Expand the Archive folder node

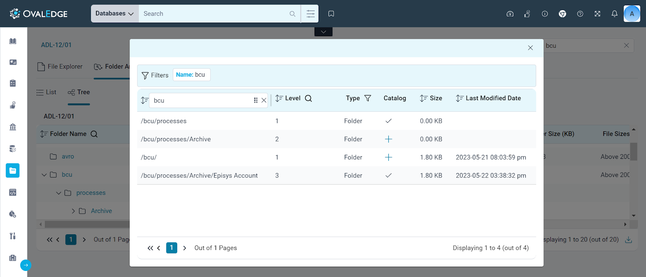(x=73, y=211)
